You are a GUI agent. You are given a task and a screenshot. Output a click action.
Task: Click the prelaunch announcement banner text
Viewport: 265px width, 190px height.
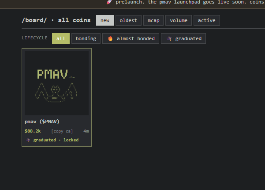190,2
